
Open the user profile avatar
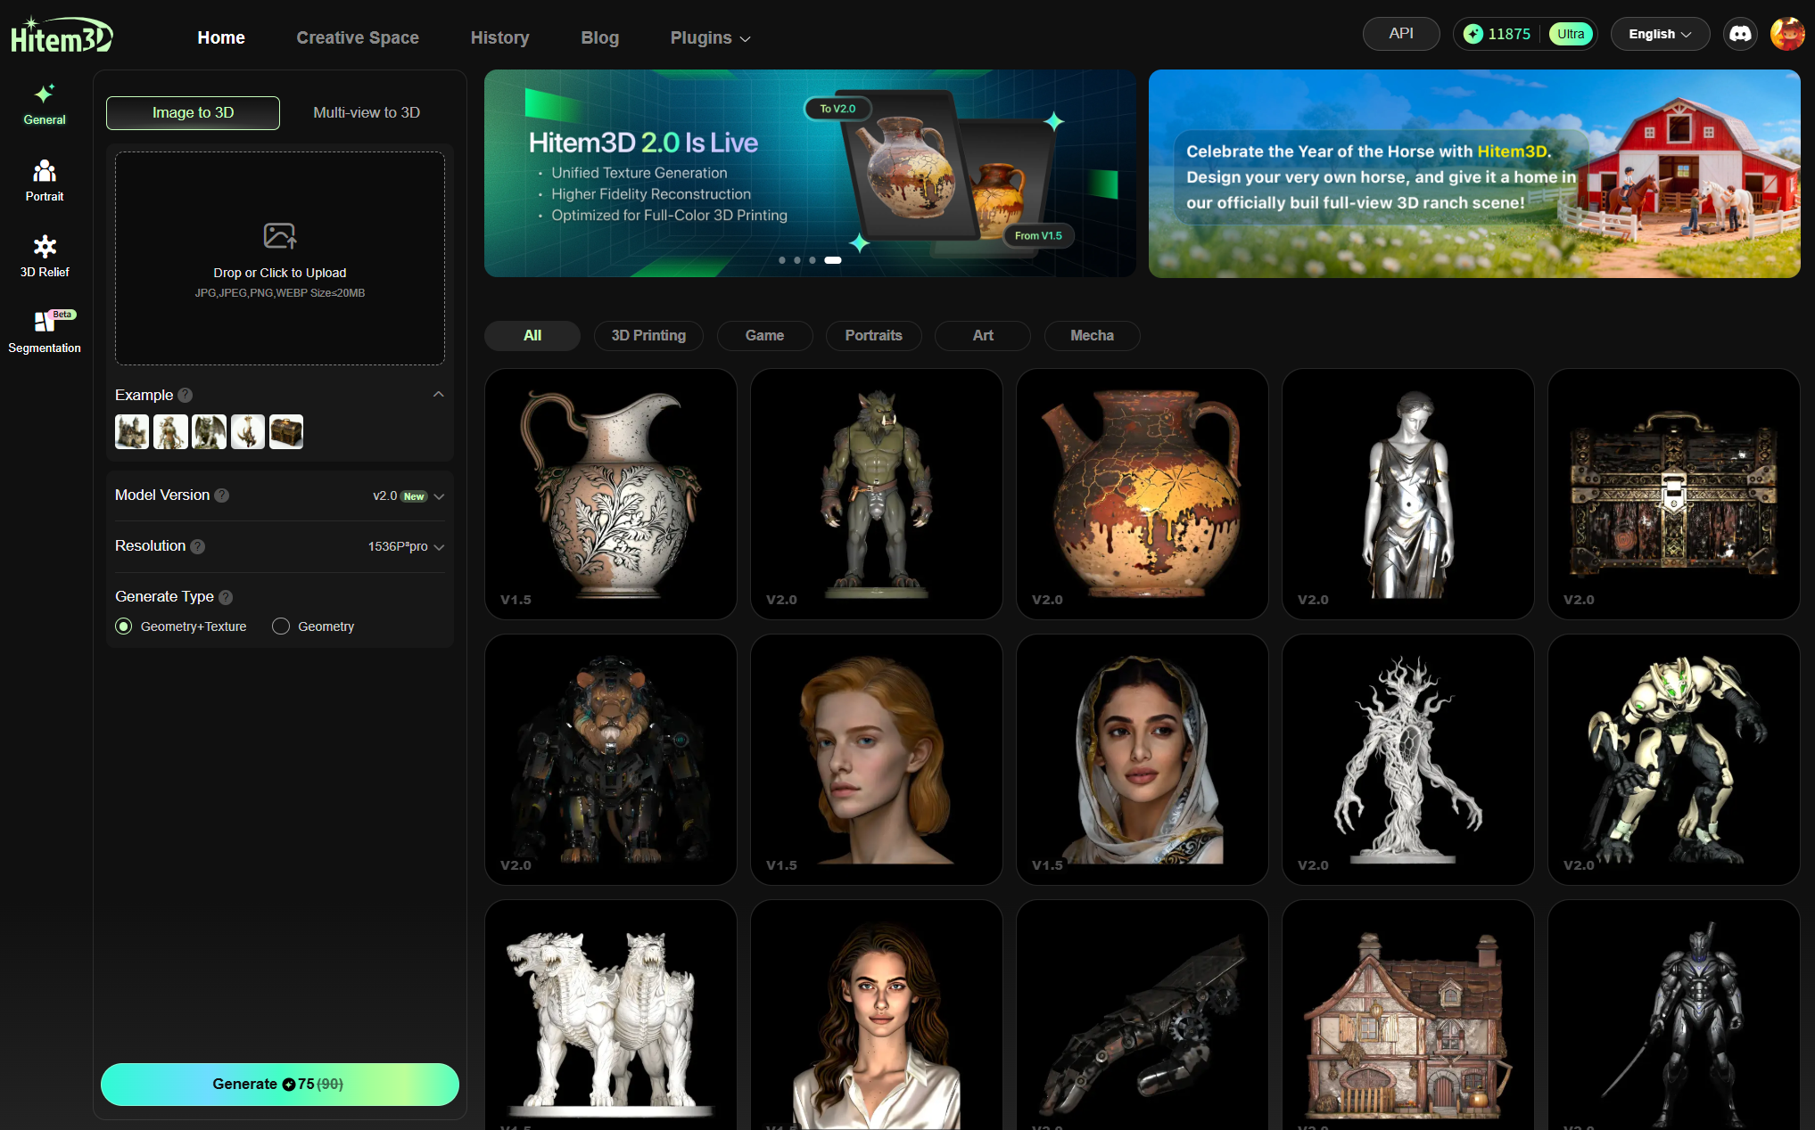(1786, 34)
